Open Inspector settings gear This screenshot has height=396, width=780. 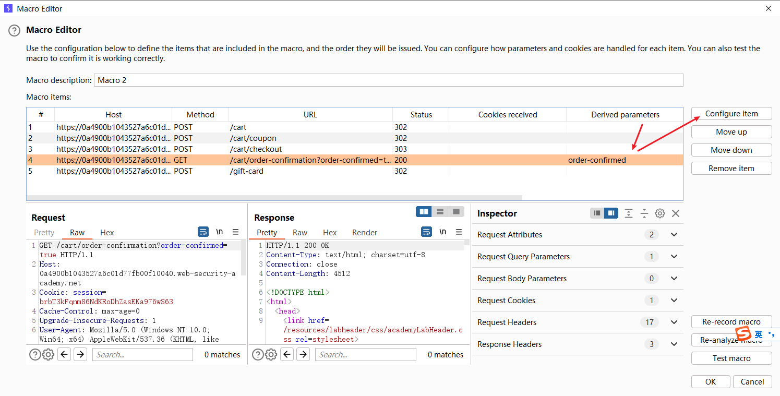[660, 213]
